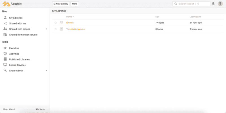Open notifications bell icon
This screenshot has width=226, height=113.
[x=213, y=4]
